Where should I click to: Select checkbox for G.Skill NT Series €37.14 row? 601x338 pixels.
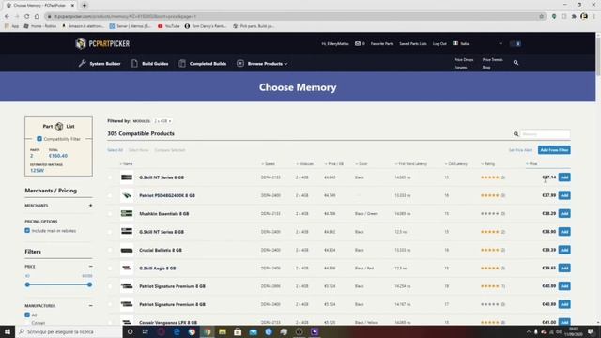click(110, 177)
